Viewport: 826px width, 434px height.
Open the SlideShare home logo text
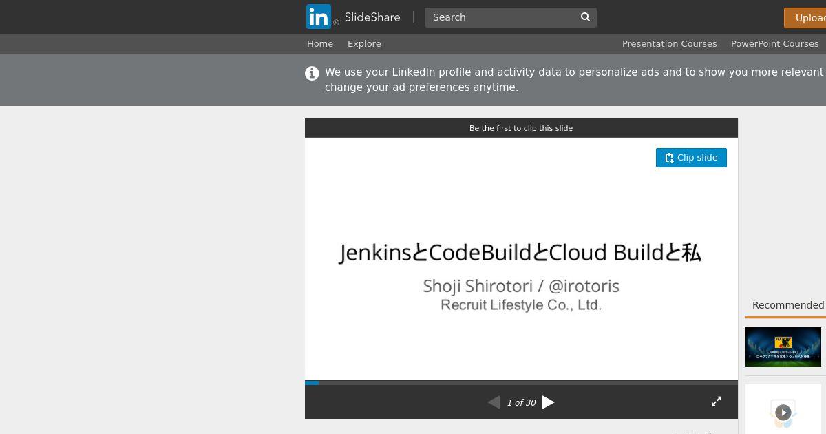pyautogui.click(x=372, y=17)
